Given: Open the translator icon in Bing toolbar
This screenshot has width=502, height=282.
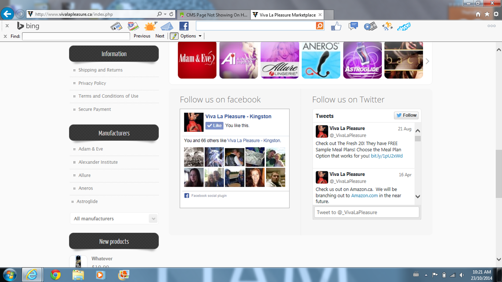Looking at the screenshot, I should [x=387, y=26].
